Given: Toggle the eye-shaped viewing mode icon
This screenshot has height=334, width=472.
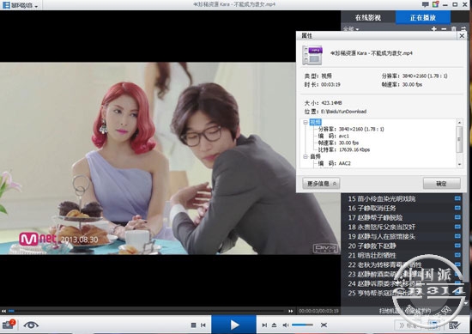Looking at the screenshot, I should (x=31, y=325).
